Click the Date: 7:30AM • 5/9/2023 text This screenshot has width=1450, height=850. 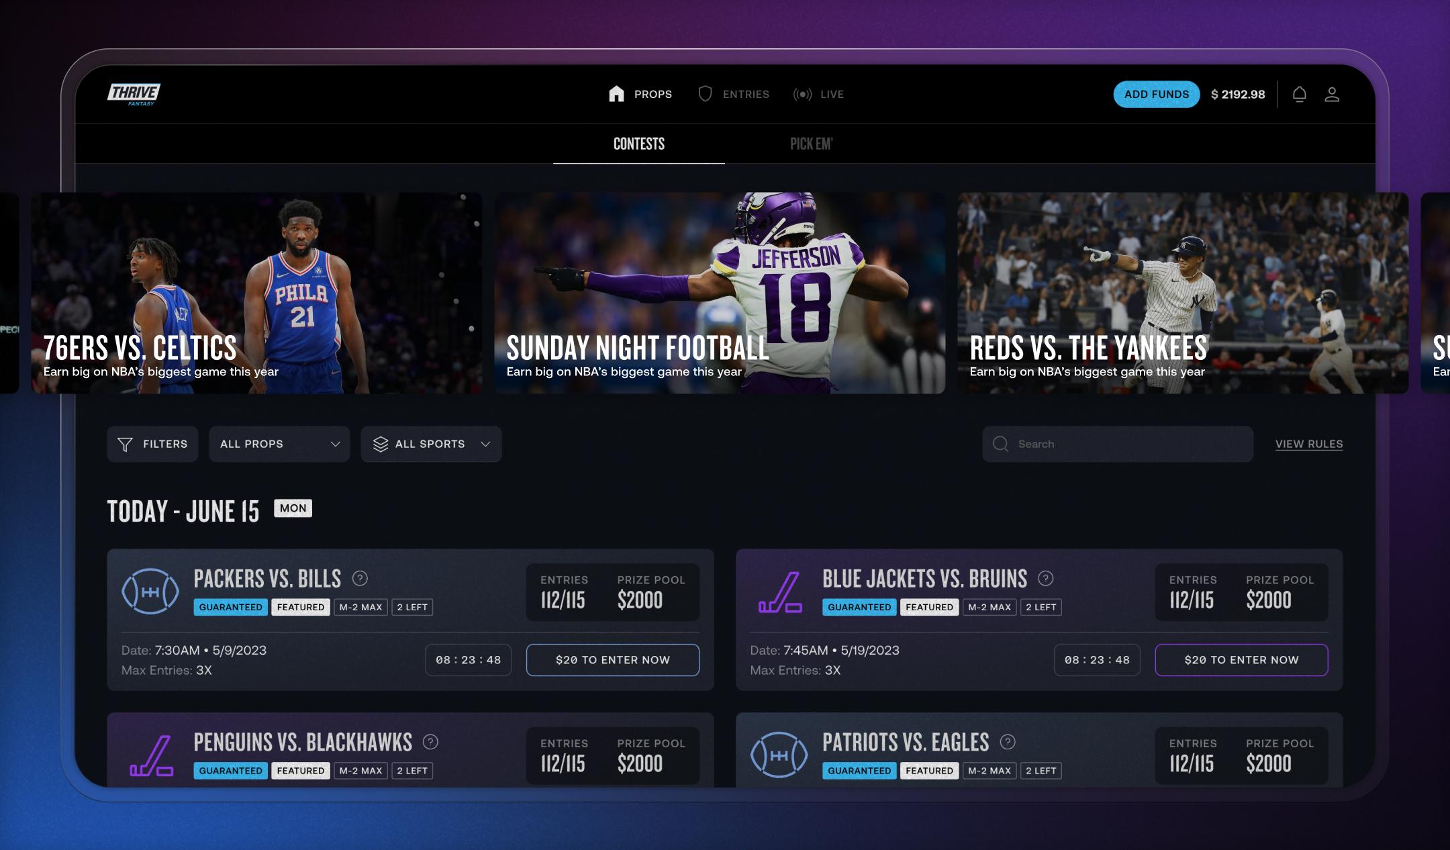(194, 650)
